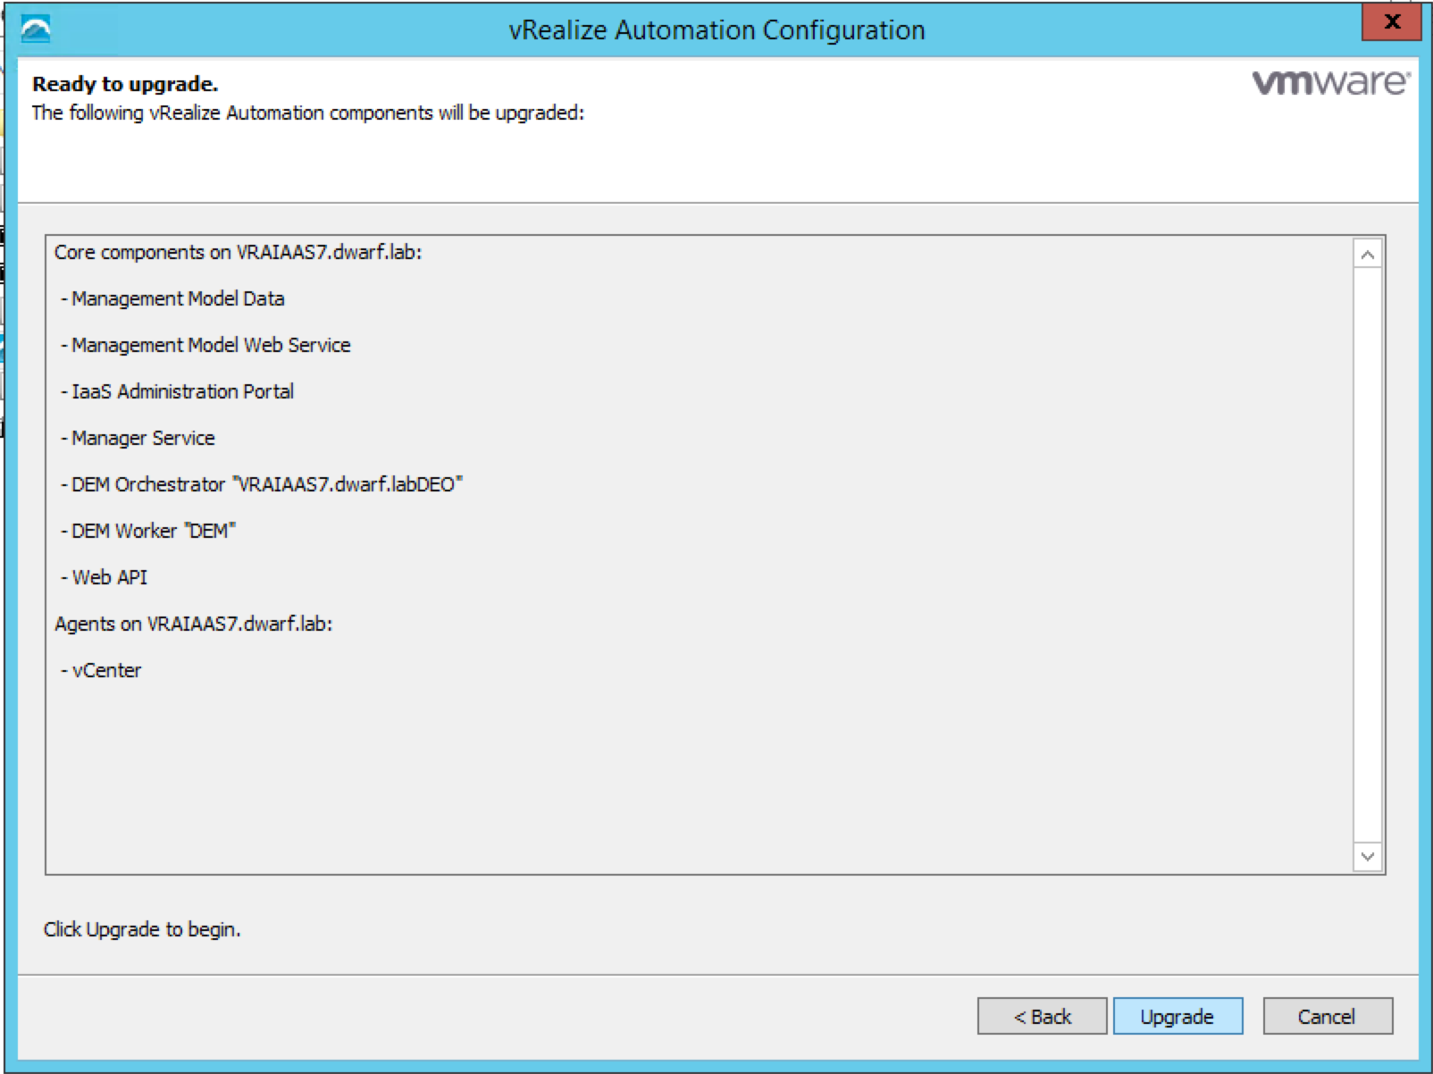Click the vmware logo
Viewport: 1433px width, 1074px height.
(1331, 83)
